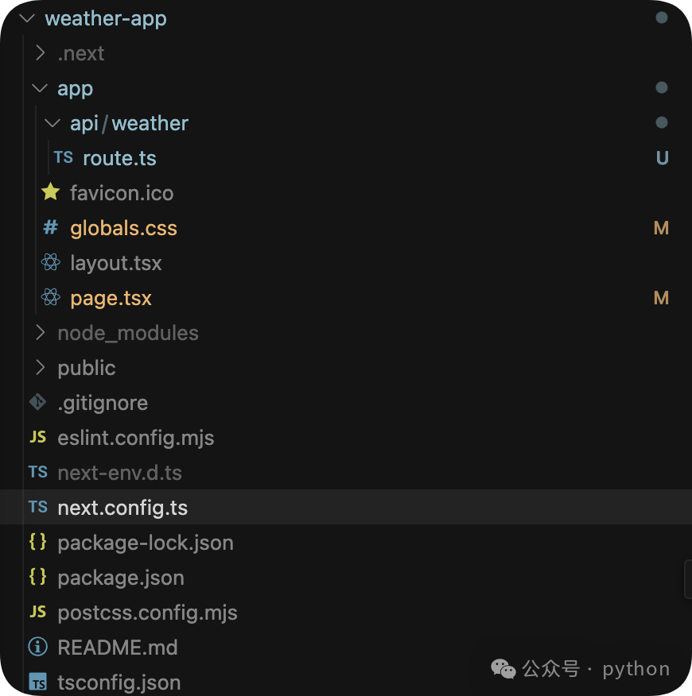The width and height of the screenshot is (692, 696).
Task: Expand the node_modules folder
Action: point(39,333)
